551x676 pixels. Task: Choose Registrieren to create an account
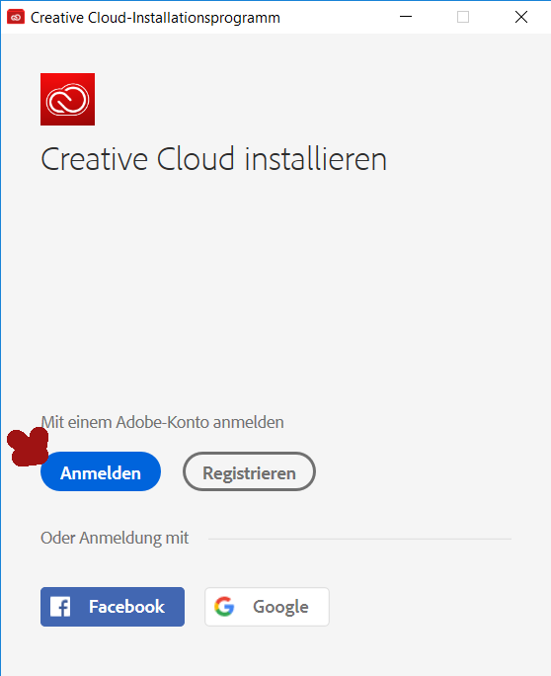(249, 471)
